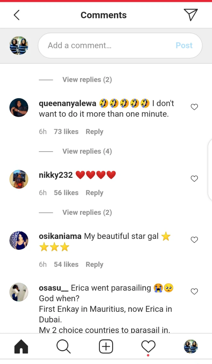Go back using the top-left arrow
Viewport: 212px width, 364px height.
(x=17, y=15)
